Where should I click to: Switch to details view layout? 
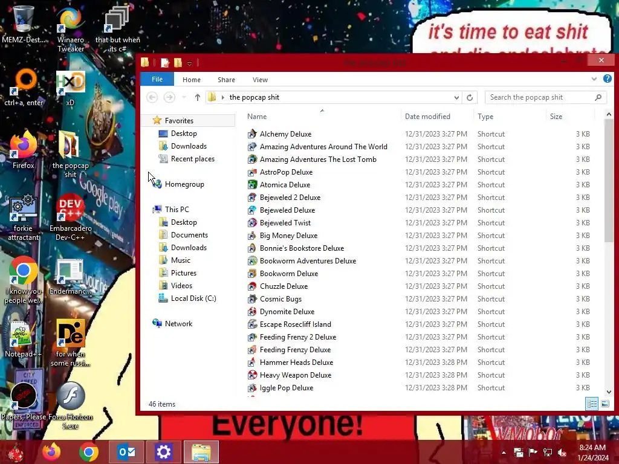(x=592, y=404)
